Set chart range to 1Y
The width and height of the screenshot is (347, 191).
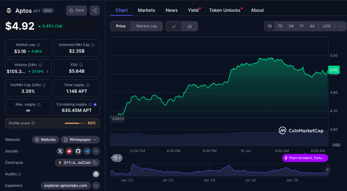coord(302,26)
